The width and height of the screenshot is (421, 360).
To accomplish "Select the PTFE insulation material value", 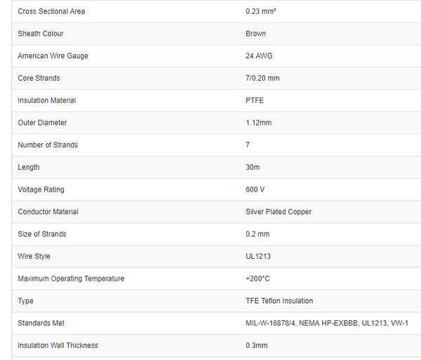I will click(255, 100).
